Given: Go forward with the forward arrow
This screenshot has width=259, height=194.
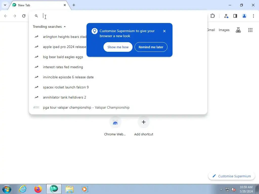Looking at the screenshot, I should [15, 16].
